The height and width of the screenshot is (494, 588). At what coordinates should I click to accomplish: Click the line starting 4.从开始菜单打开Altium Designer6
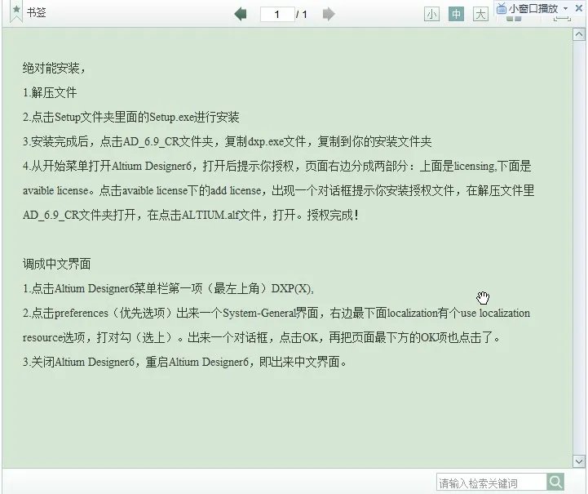[276, 166]
